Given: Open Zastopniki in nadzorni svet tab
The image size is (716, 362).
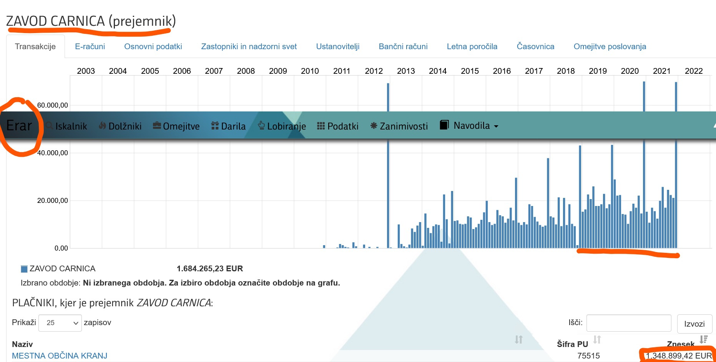Looking at the screenshot, I should pyautogui.click(x=249, y=46).
